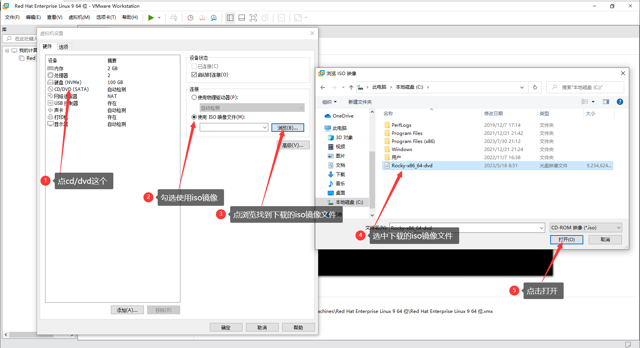Click the 新建文件夹 button
The height and width of the screenshot is (348, 640).
360,102
